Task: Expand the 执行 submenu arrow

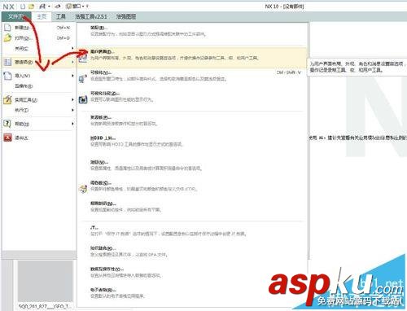Action: click(72, 110)
